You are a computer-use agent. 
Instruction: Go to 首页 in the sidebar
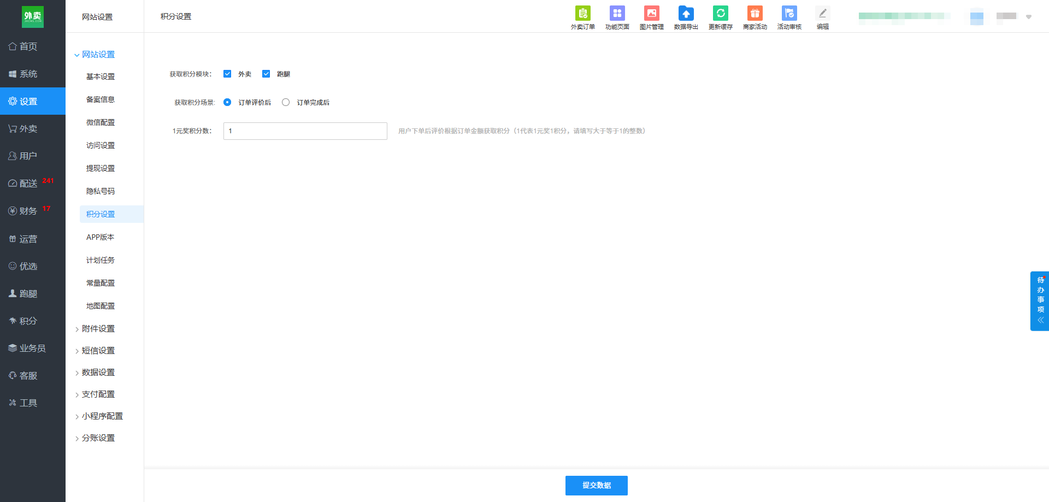tap(33, 46)
